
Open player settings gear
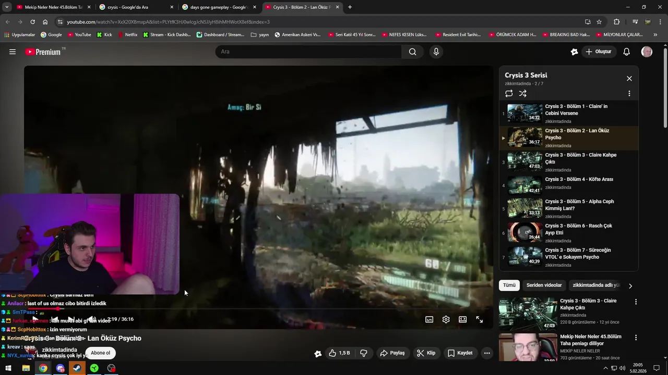click(x=446, y=319)
